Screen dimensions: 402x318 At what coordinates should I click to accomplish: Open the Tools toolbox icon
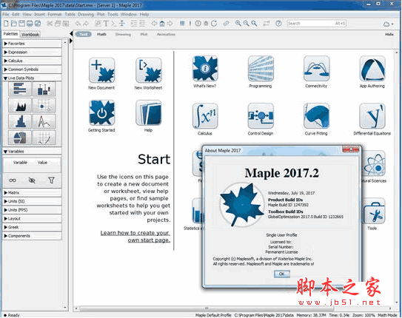[373, 212]
